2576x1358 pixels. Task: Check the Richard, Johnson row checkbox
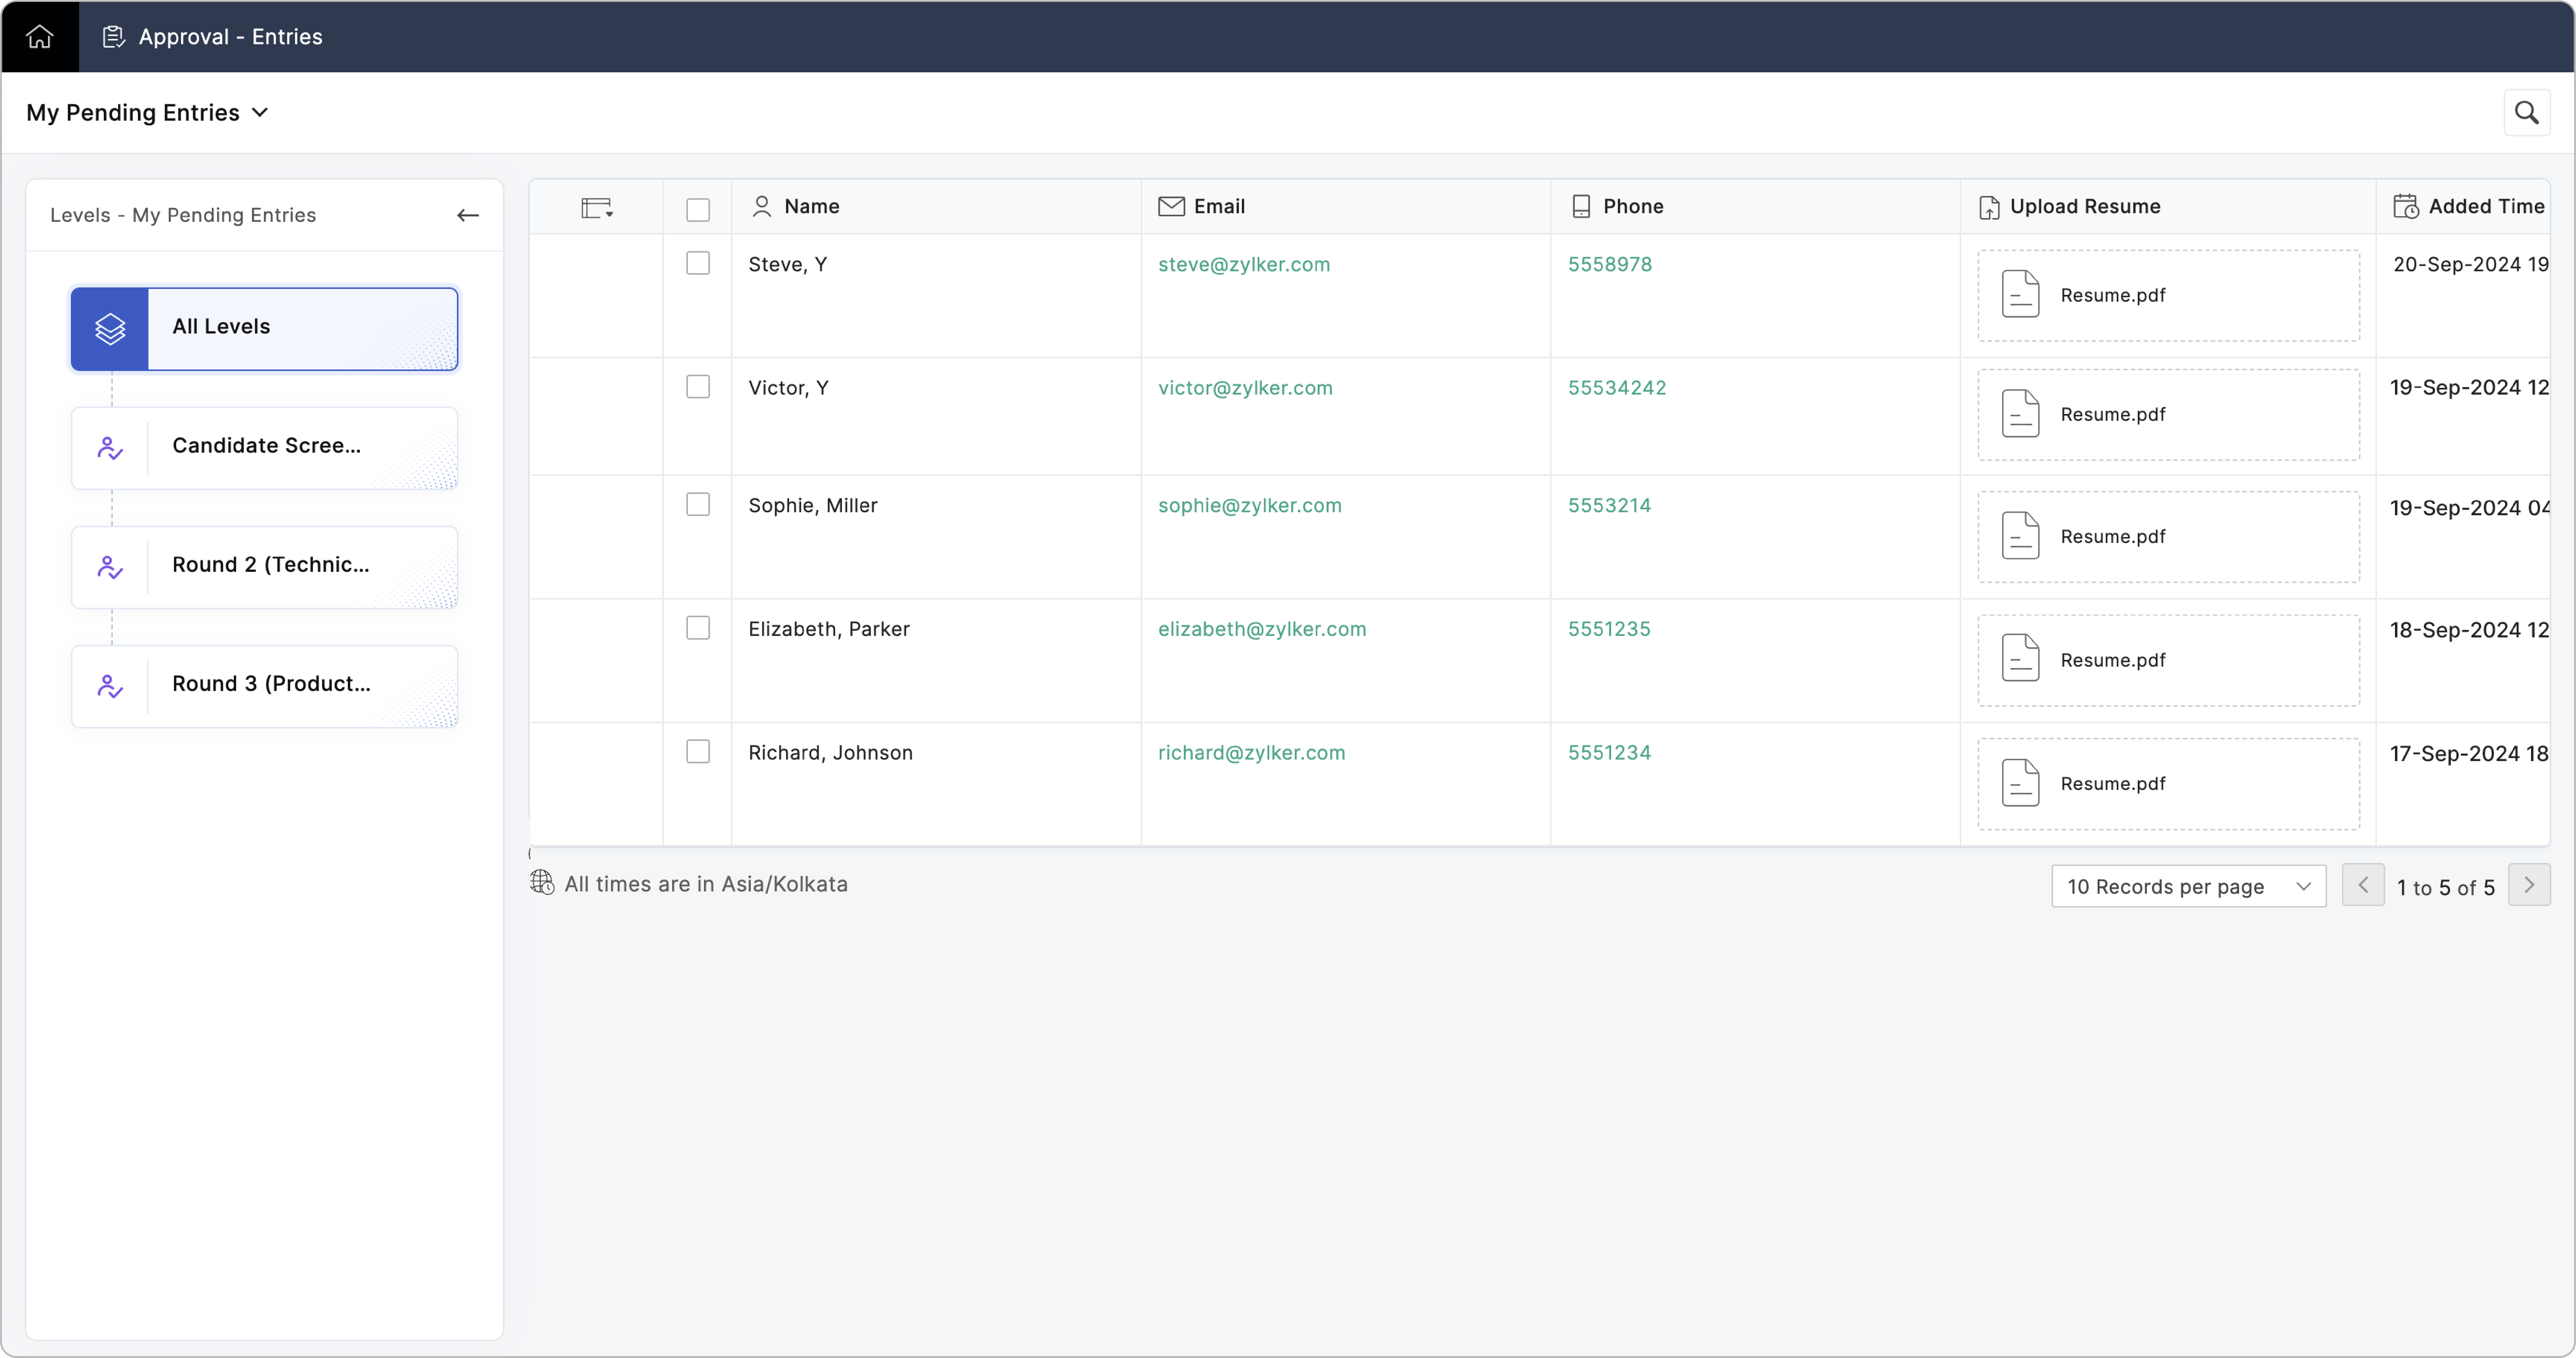point(698,752)
